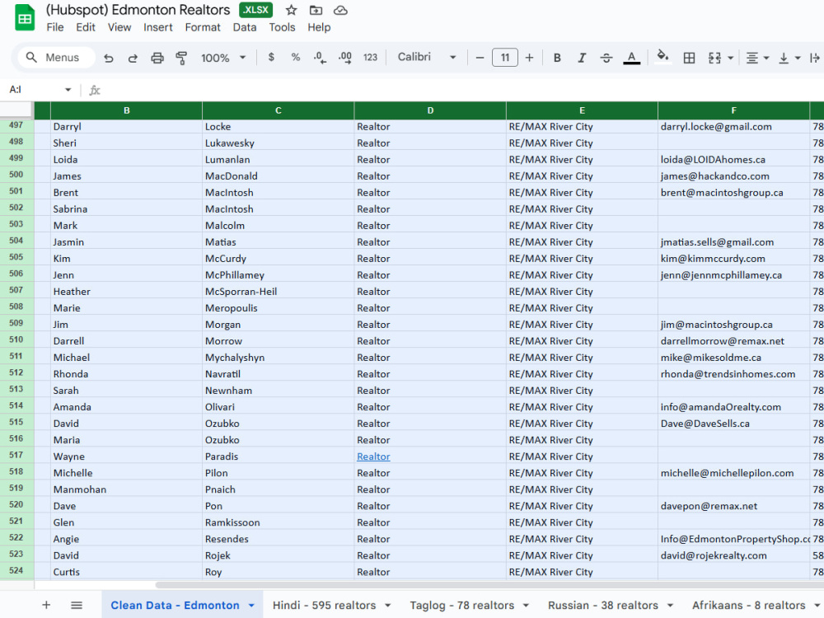Screen dimensions: 824x618
Task: Show all sheets list
Action: tap(77, 605)
